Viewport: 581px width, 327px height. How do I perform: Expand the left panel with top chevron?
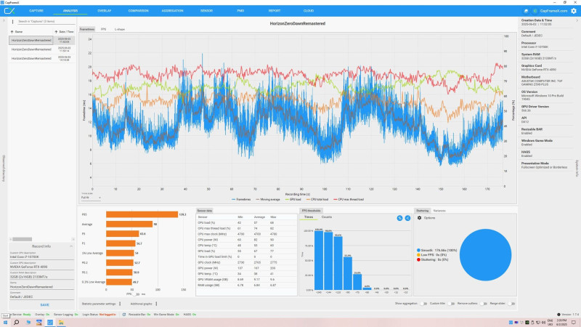pyautogui.click(x=4, y=21)
